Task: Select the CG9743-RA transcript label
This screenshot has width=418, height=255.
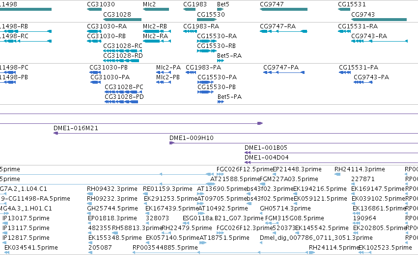Action: pyautogui.click(x=369, y=36)
